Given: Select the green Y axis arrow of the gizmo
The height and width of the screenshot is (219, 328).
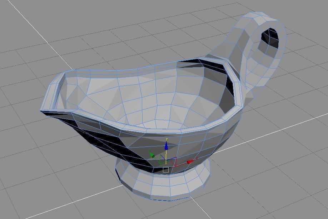Looking at the screenshot, I should (151, 155).
